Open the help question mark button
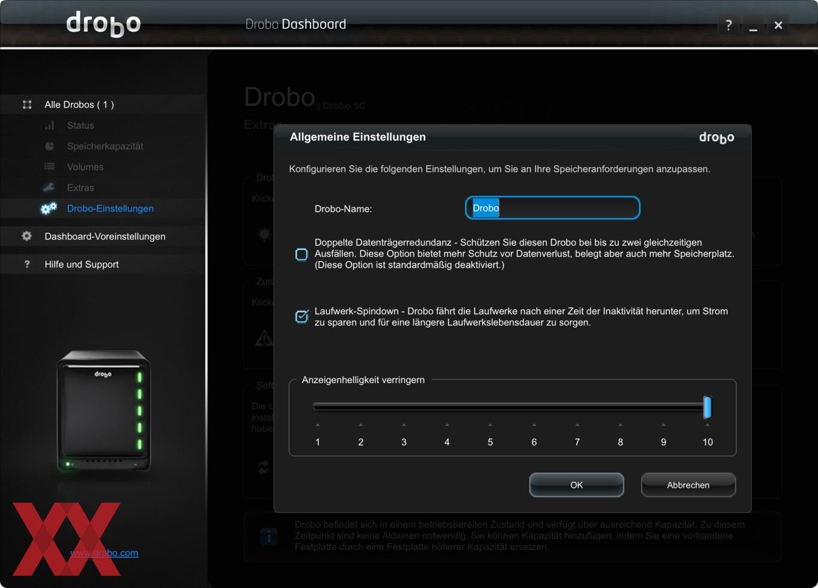 coord(728,25)
